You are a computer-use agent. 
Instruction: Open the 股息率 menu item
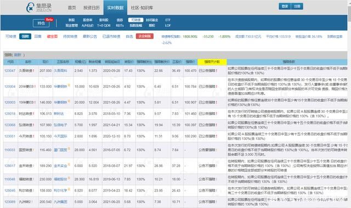tap(88, 20)
